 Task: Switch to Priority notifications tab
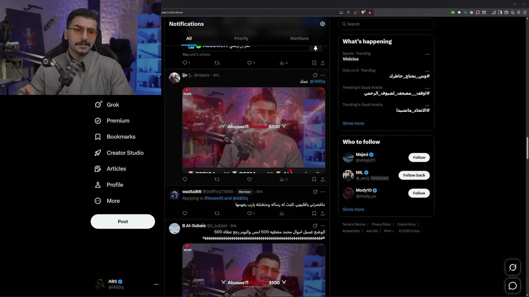[241, 38]
